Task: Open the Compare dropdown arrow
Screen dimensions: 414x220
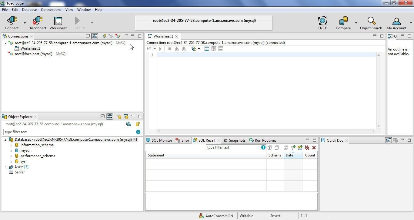Action: (356, 23)
